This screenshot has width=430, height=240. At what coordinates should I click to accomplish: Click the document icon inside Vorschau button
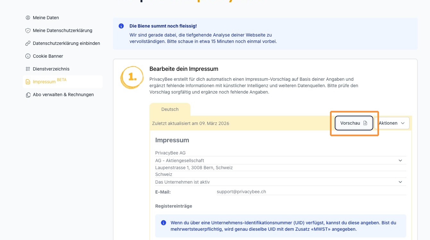365,123
